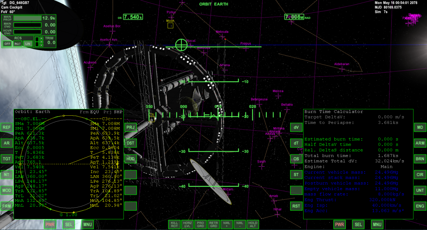
Task: Set RCS mode to ROT
Action: [17, 43]
